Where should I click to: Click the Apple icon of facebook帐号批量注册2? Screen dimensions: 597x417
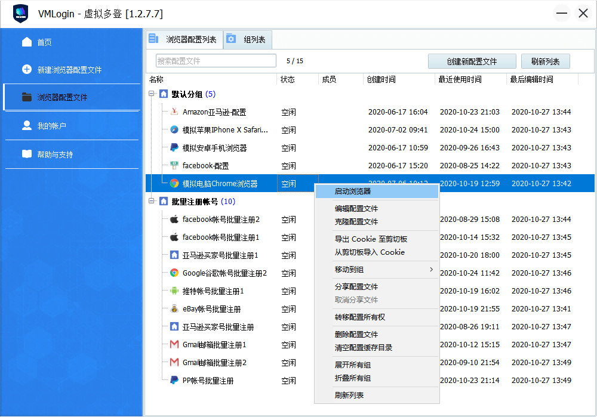tap(174, 219)
